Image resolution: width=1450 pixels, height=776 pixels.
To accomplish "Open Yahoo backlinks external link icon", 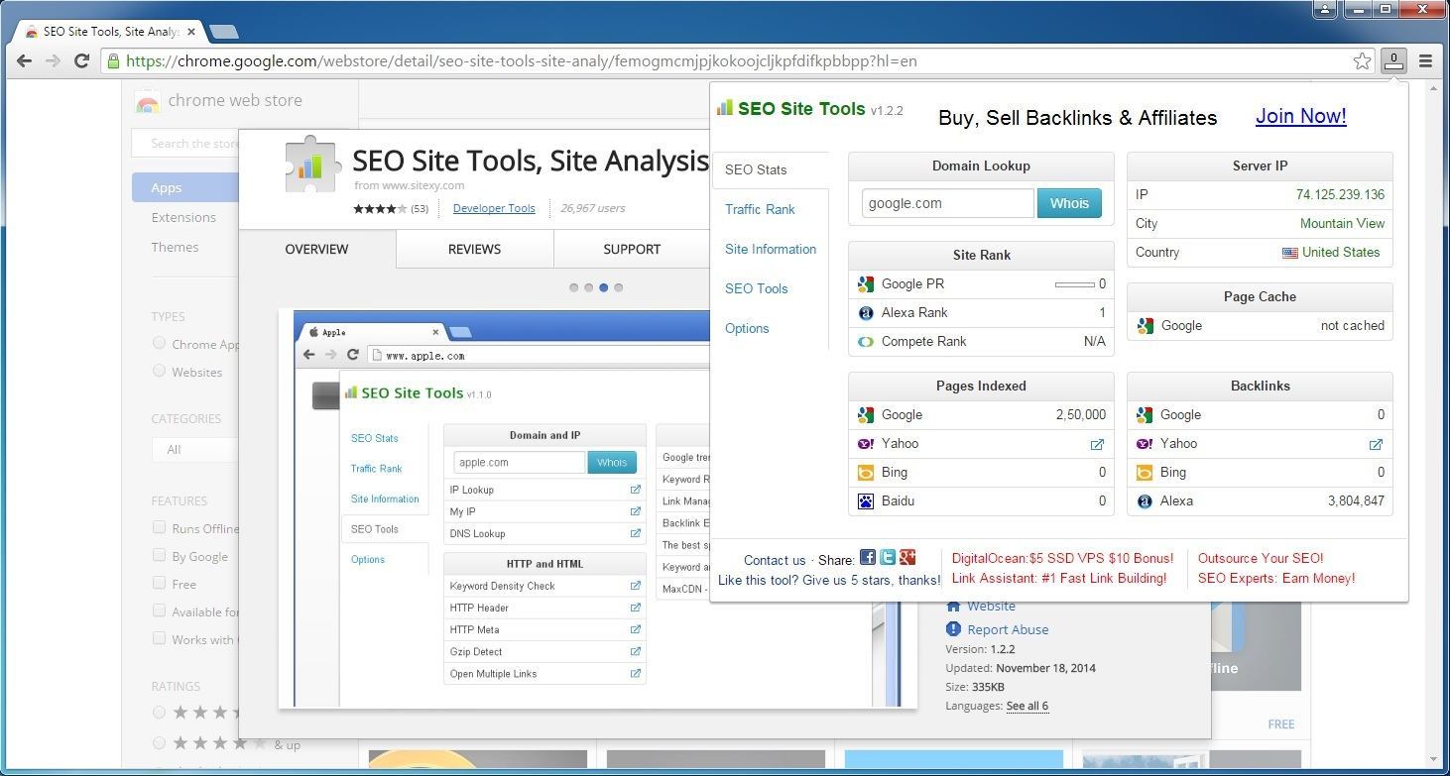I will click(x=1376, y=444).
